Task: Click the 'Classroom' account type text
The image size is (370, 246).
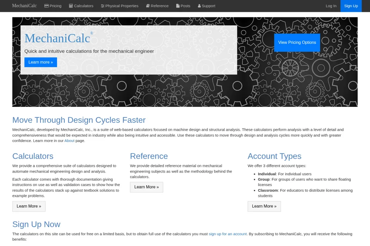Action: (x=268, y=190)
